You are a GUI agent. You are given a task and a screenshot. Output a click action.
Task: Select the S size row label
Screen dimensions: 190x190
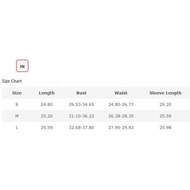click(x=17, y=104)
